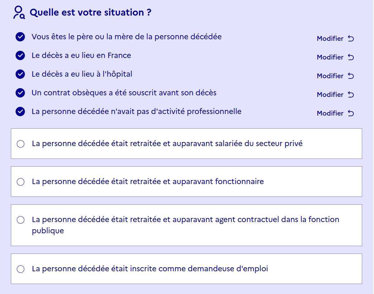The image size is (374, 294).
Task: Click checkmark icon next to parent relationship answer
Action: click(20, 37)
